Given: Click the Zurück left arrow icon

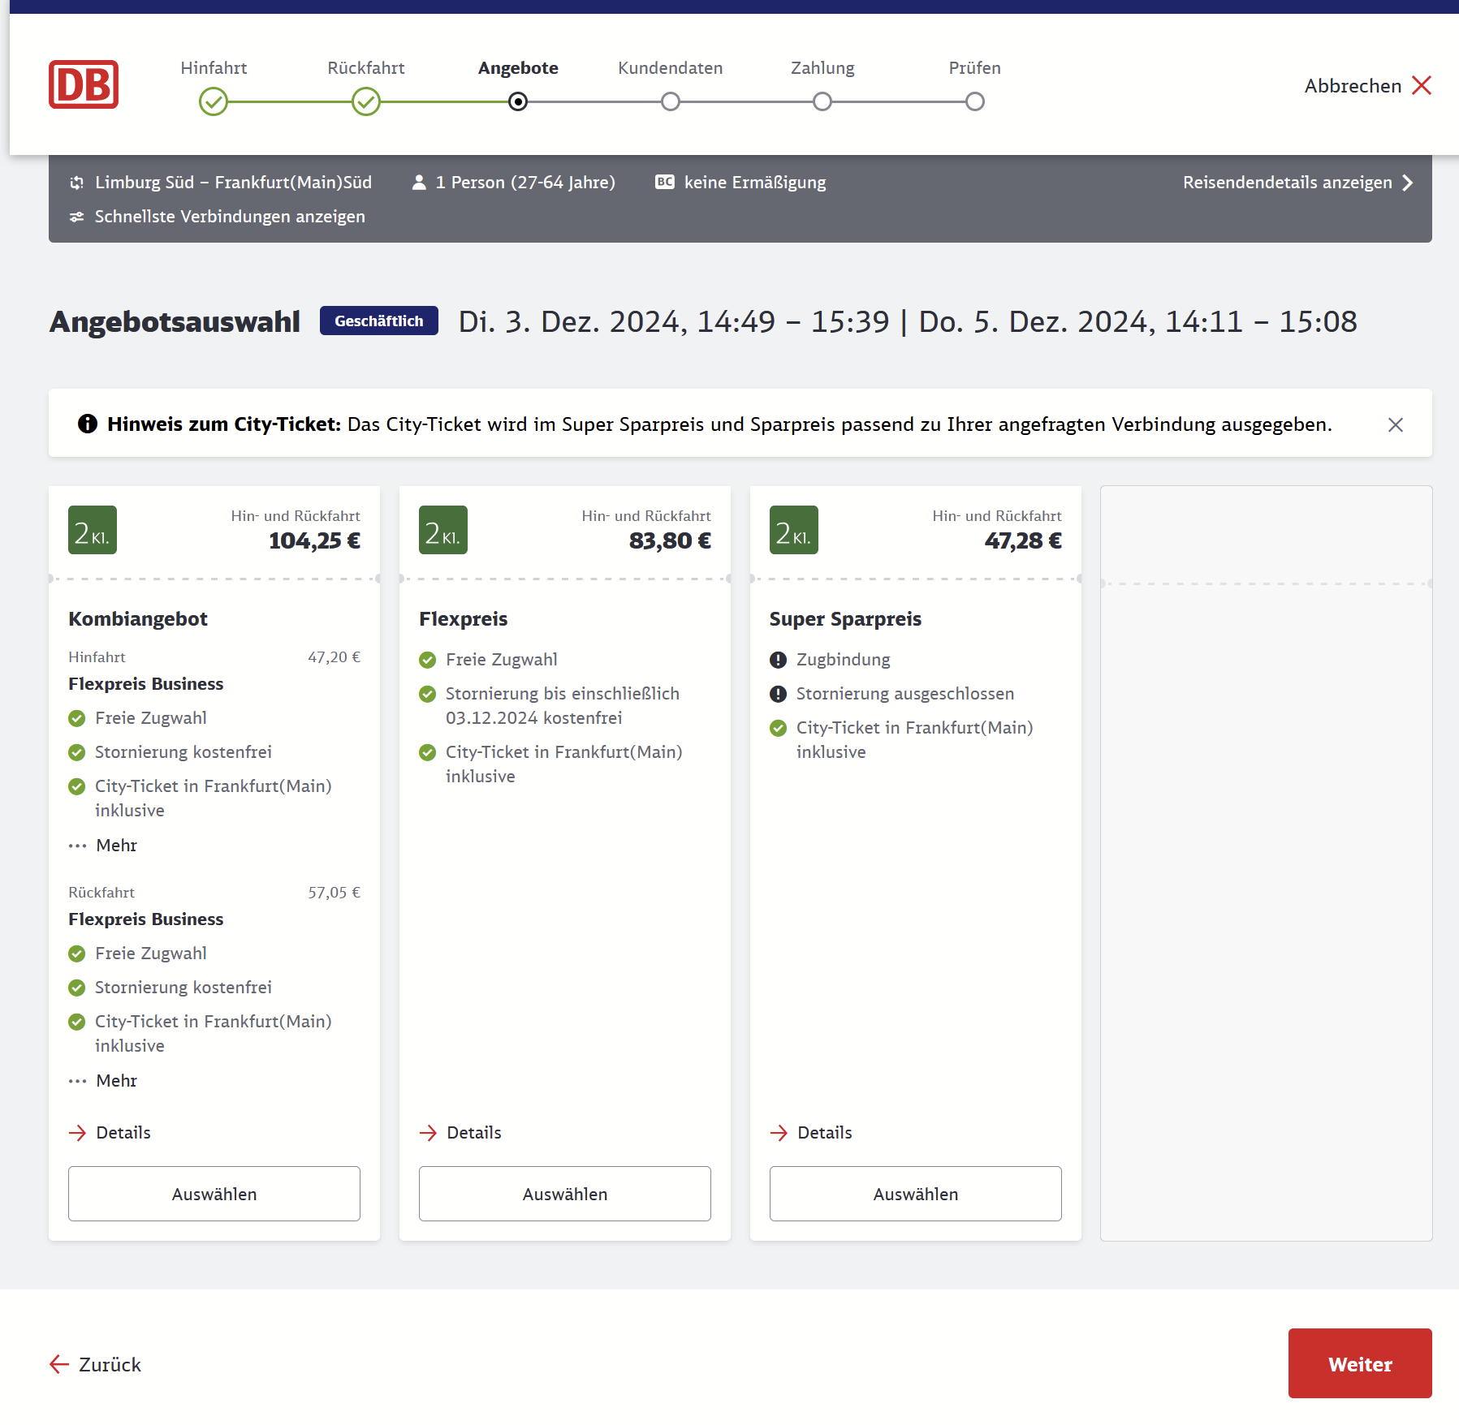Looking at the screenshot, I should [x=59, y=1365].
